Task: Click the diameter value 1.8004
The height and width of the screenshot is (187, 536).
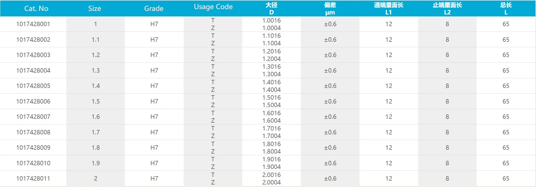Action: point(271,152)
